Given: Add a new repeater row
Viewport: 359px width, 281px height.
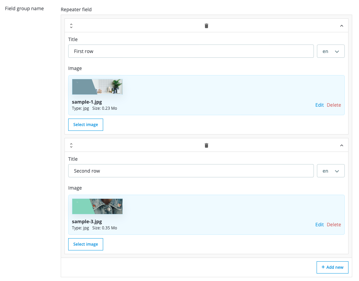Looking at the screenshot, I should [332, 267].
